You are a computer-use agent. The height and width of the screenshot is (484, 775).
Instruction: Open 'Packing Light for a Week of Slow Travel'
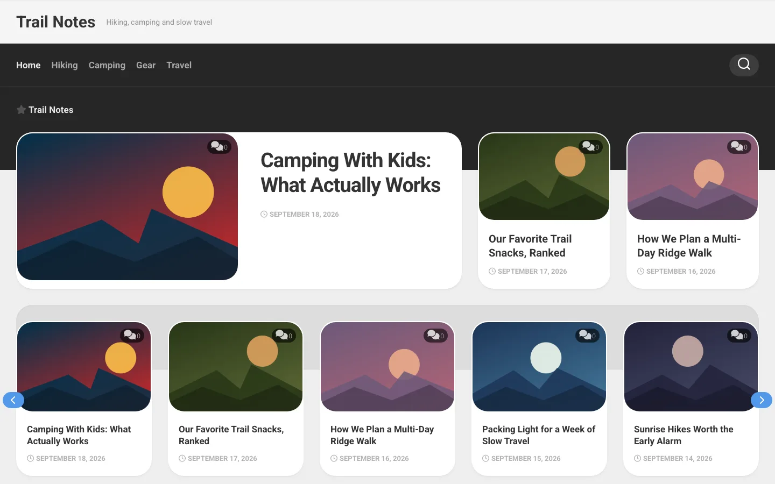tap(539, 435)
